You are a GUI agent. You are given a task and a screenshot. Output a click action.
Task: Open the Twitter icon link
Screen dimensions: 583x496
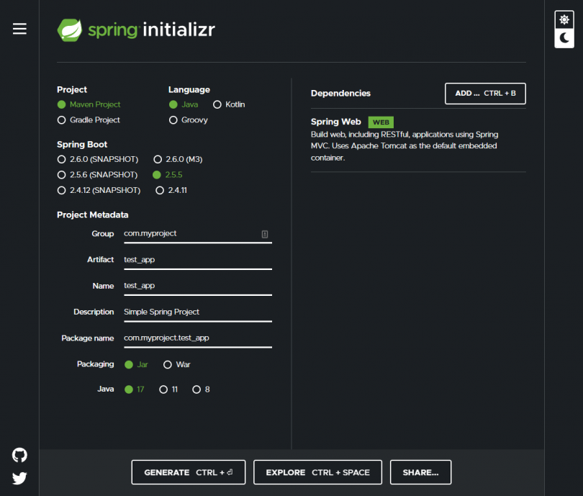tap(19, 478)
